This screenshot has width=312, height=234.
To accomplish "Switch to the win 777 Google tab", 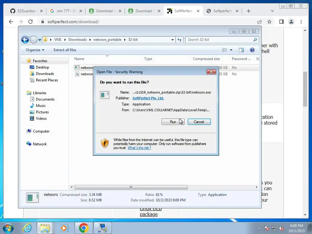I will (x=66, y=11).
